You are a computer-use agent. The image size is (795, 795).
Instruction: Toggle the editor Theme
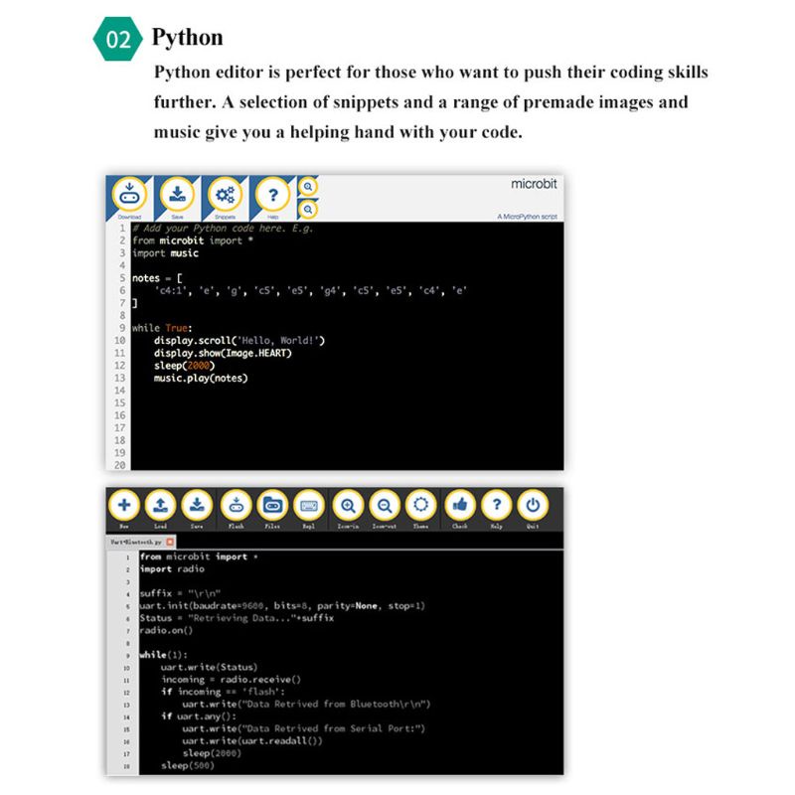coord(421,506)
